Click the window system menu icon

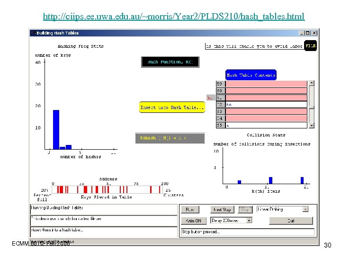(33, 33)
